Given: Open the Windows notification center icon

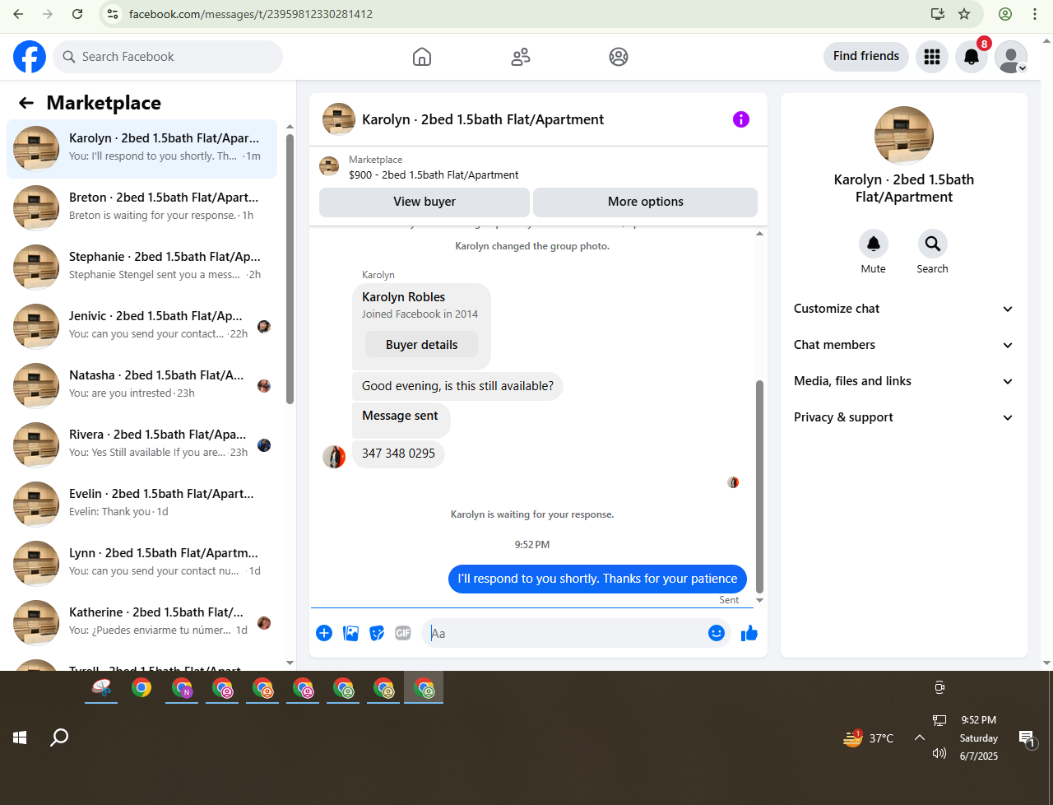Looking at the screenshot, I should pos(1027,738).
